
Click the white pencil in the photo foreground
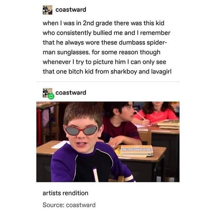[x=96, y=175]
